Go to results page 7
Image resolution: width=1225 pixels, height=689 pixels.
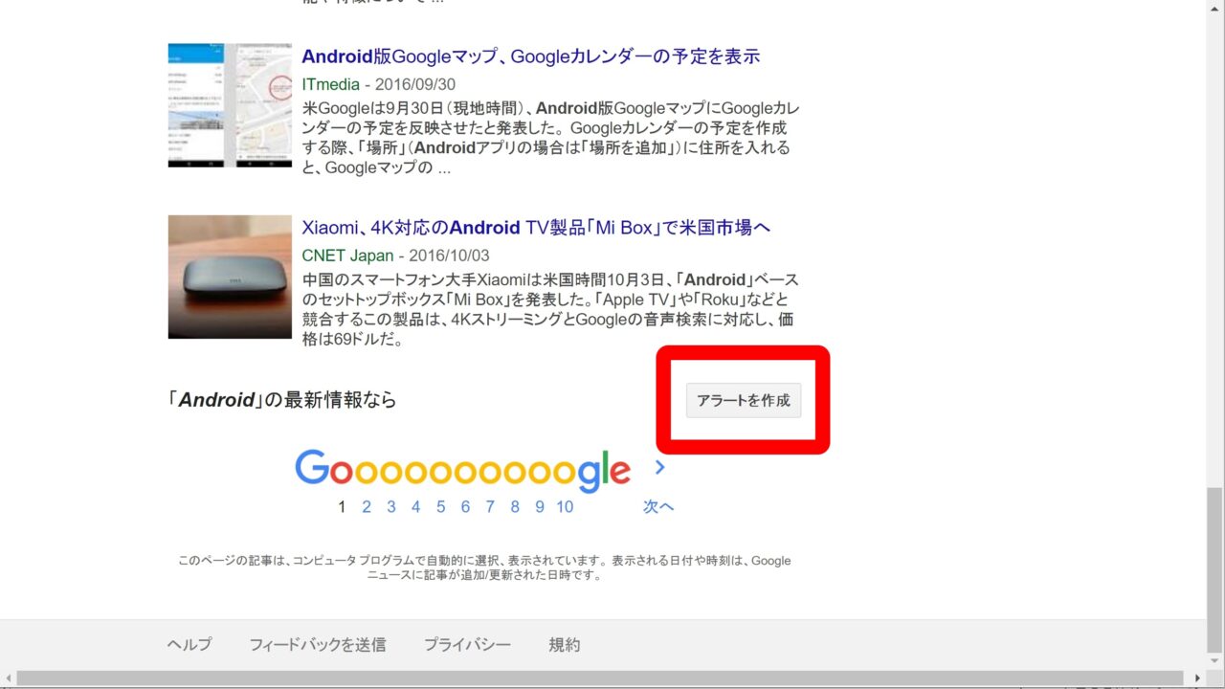coord(490,507)
